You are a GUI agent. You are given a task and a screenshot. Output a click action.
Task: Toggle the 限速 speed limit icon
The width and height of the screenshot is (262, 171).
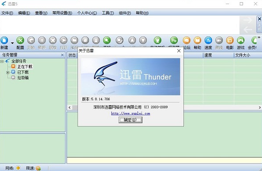38,168
